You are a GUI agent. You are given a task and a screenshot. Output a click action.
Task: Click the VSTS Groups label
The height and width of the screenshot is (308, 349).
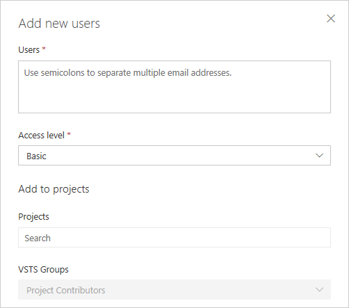[x=43, y=270]
